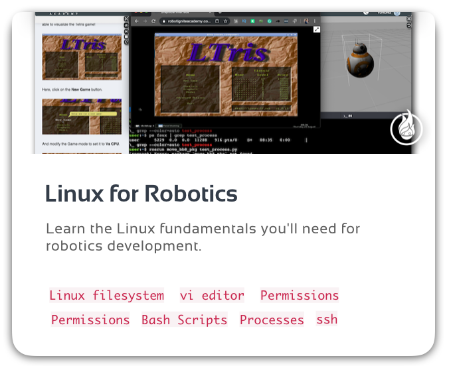
Task: Click the BB-8 robot in the simulation
Action: 360,60
